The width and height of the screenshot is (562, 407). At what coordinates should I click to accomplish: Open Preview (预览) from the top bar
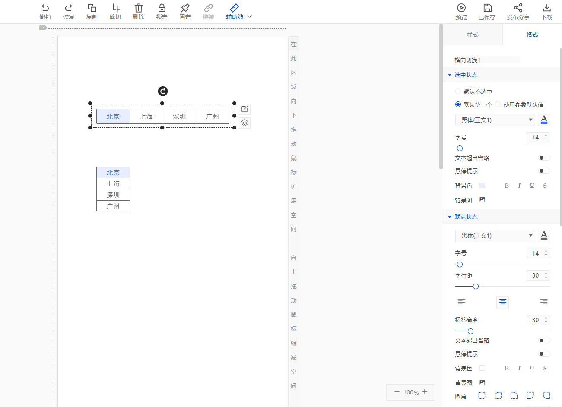click(x=461, y=8)
